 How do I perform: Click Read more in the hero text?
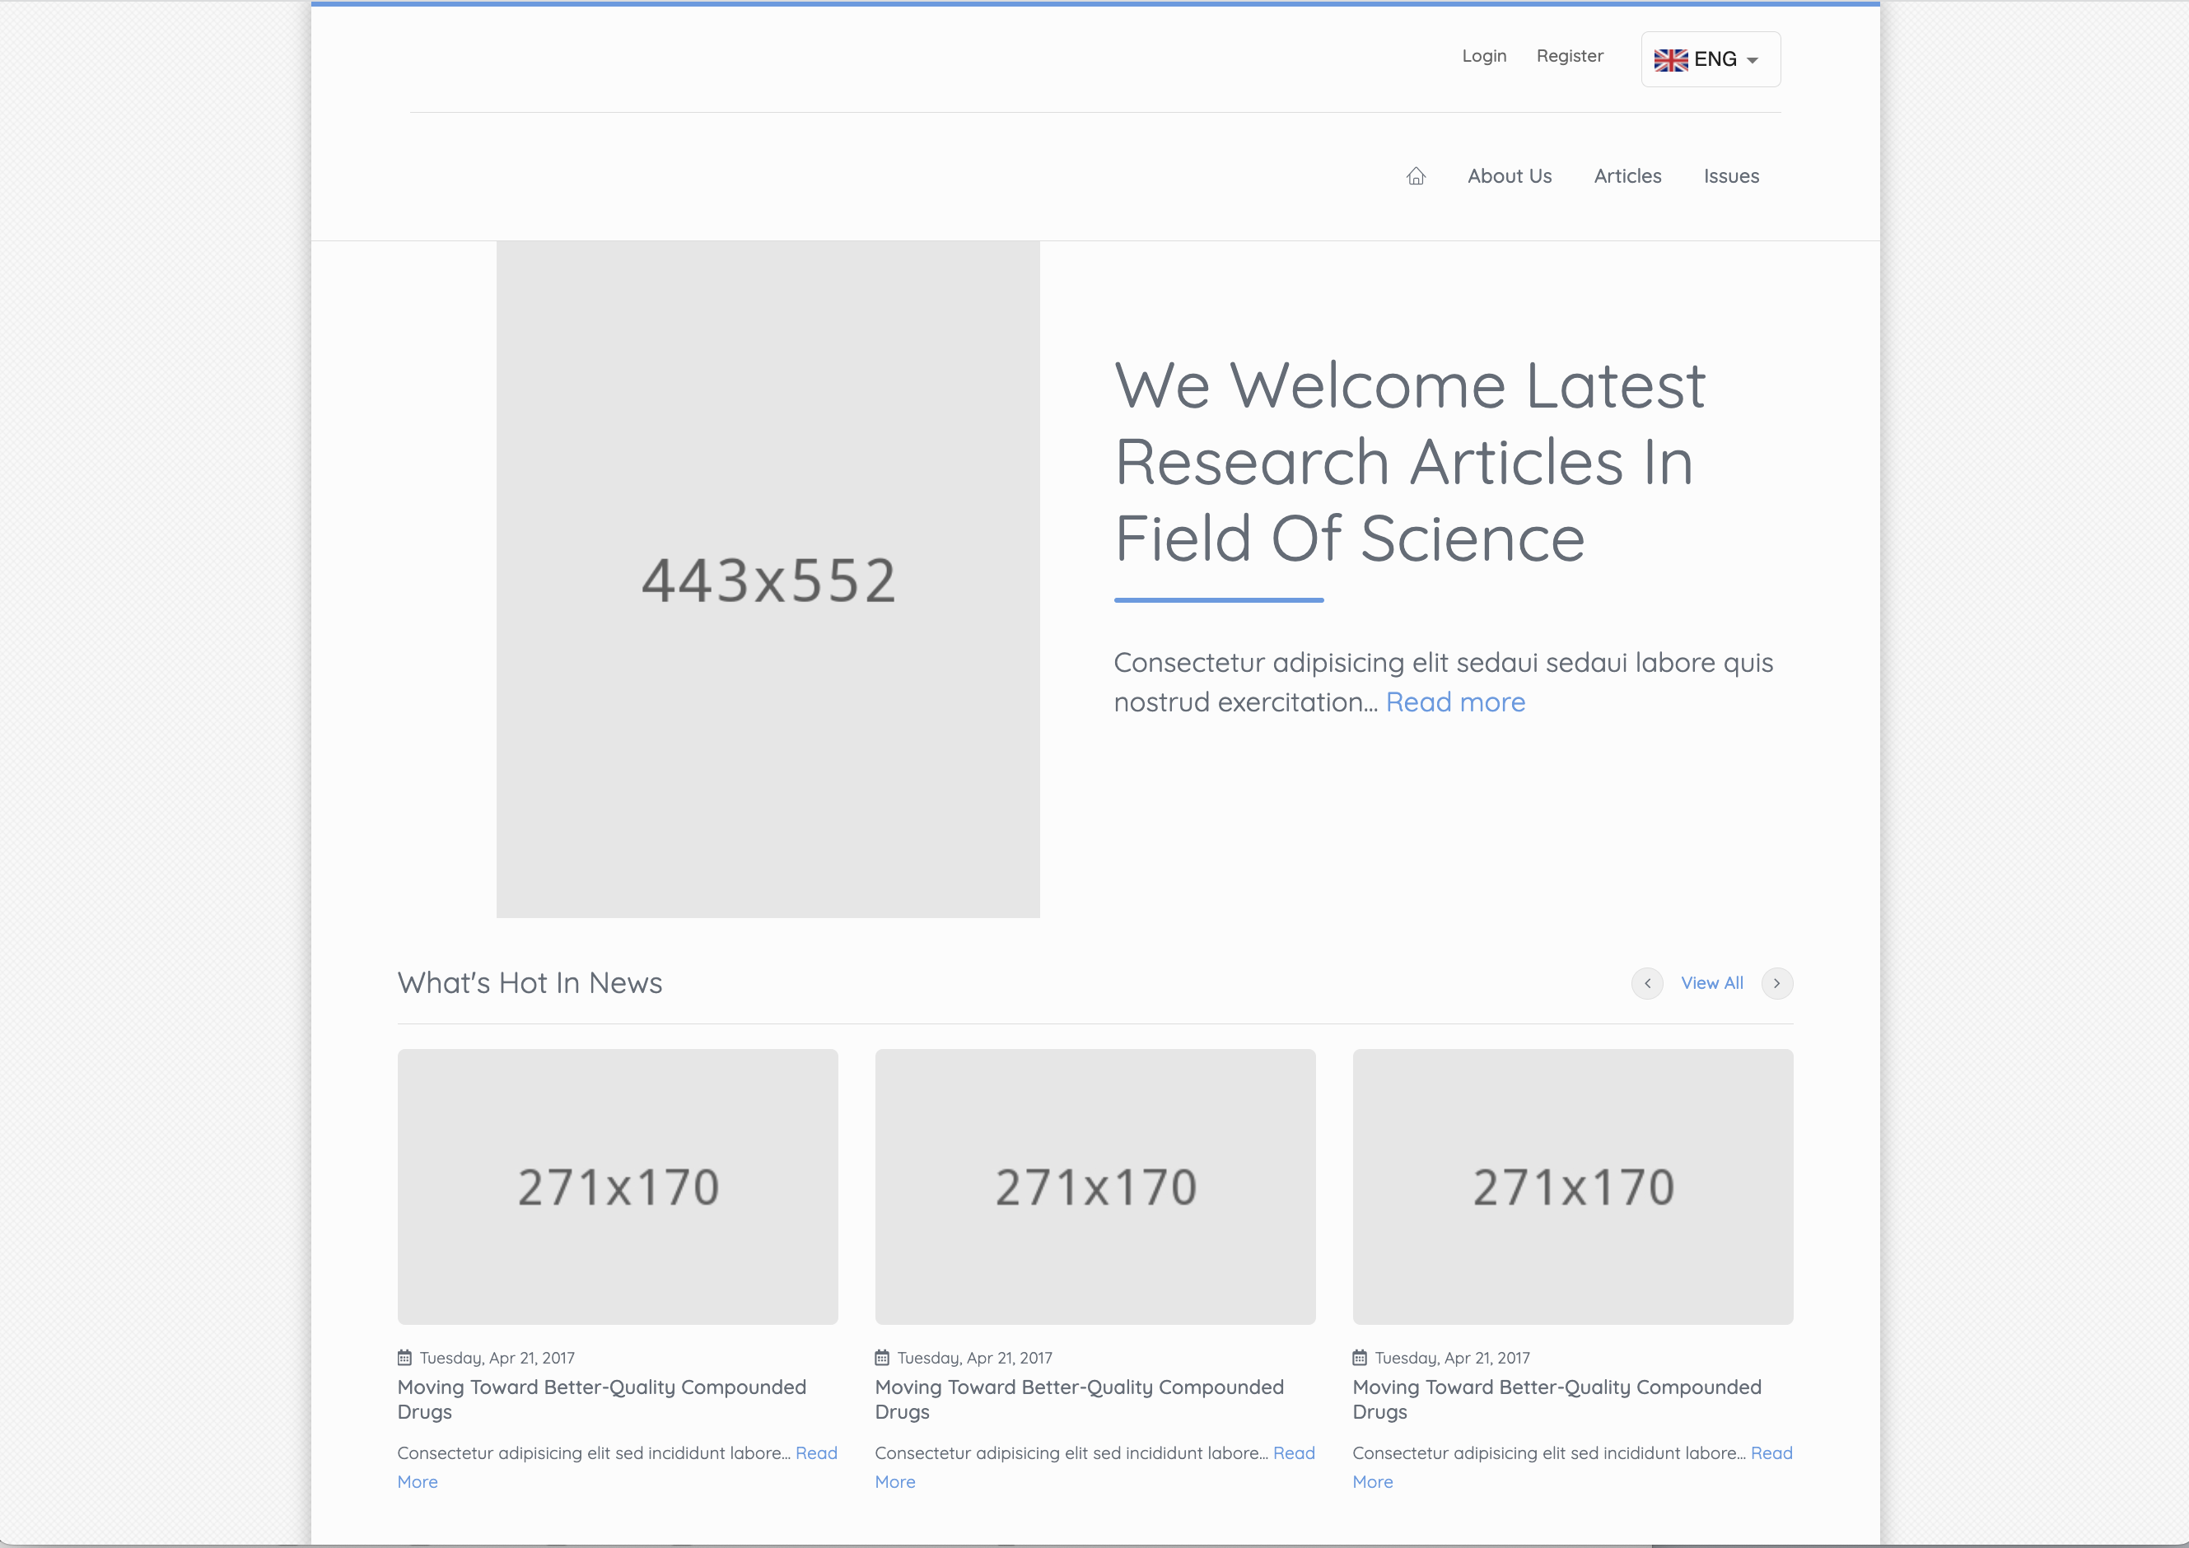(1455, 702)
